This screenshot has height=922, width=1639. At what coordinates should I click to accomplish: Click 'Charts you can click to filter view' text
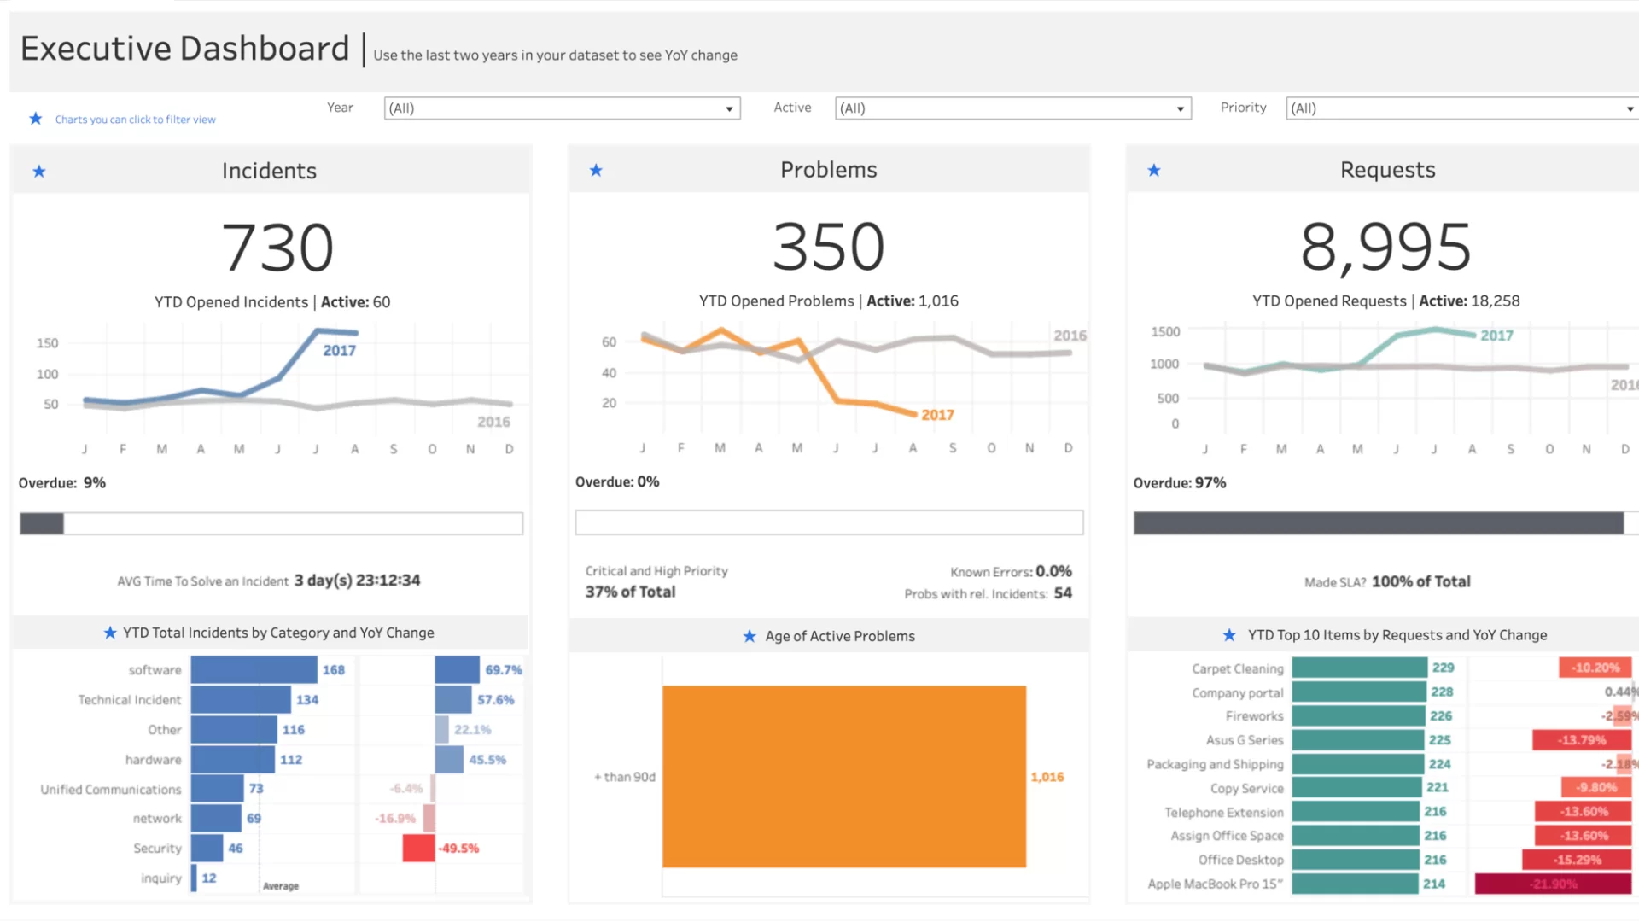pyautogui.click(x=135, y=120)
